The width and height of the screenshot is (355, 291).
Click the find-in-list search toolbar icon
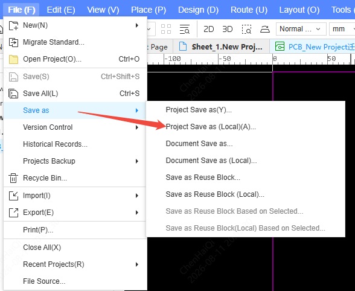pyautogui.click(x=185, y=29)
